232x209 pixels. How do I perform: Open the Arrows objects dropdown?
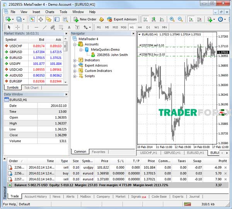87,27
